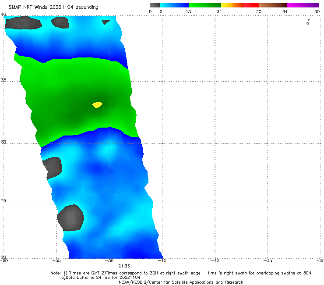Click the yellow high-wind patch on map
This screenshot has height=285, width=324.
[97, 105]
